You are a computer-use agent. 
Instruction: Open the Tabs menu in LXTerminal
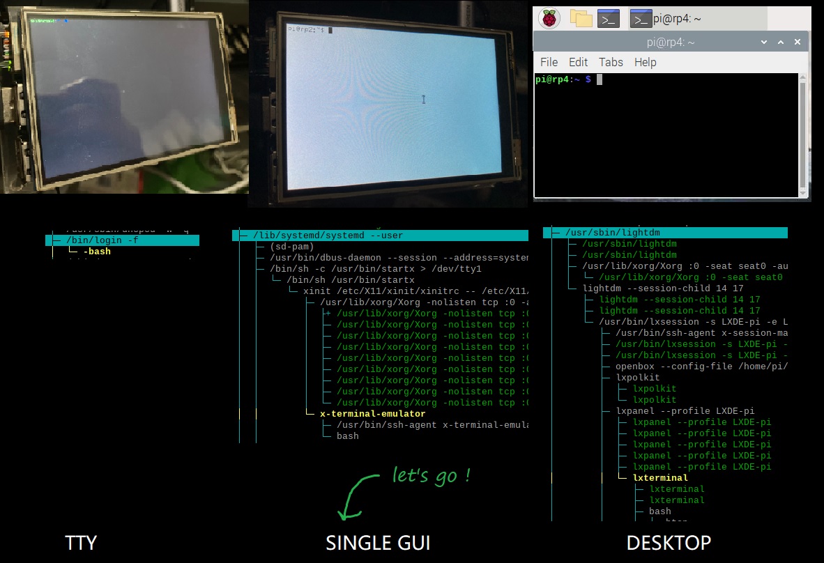(x=611, y=62)
